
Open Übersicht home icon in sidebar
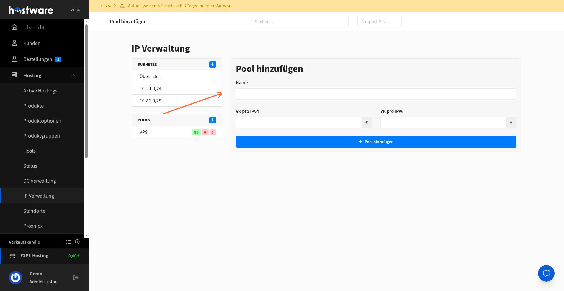pyautogui.click(x=14, y=27)
